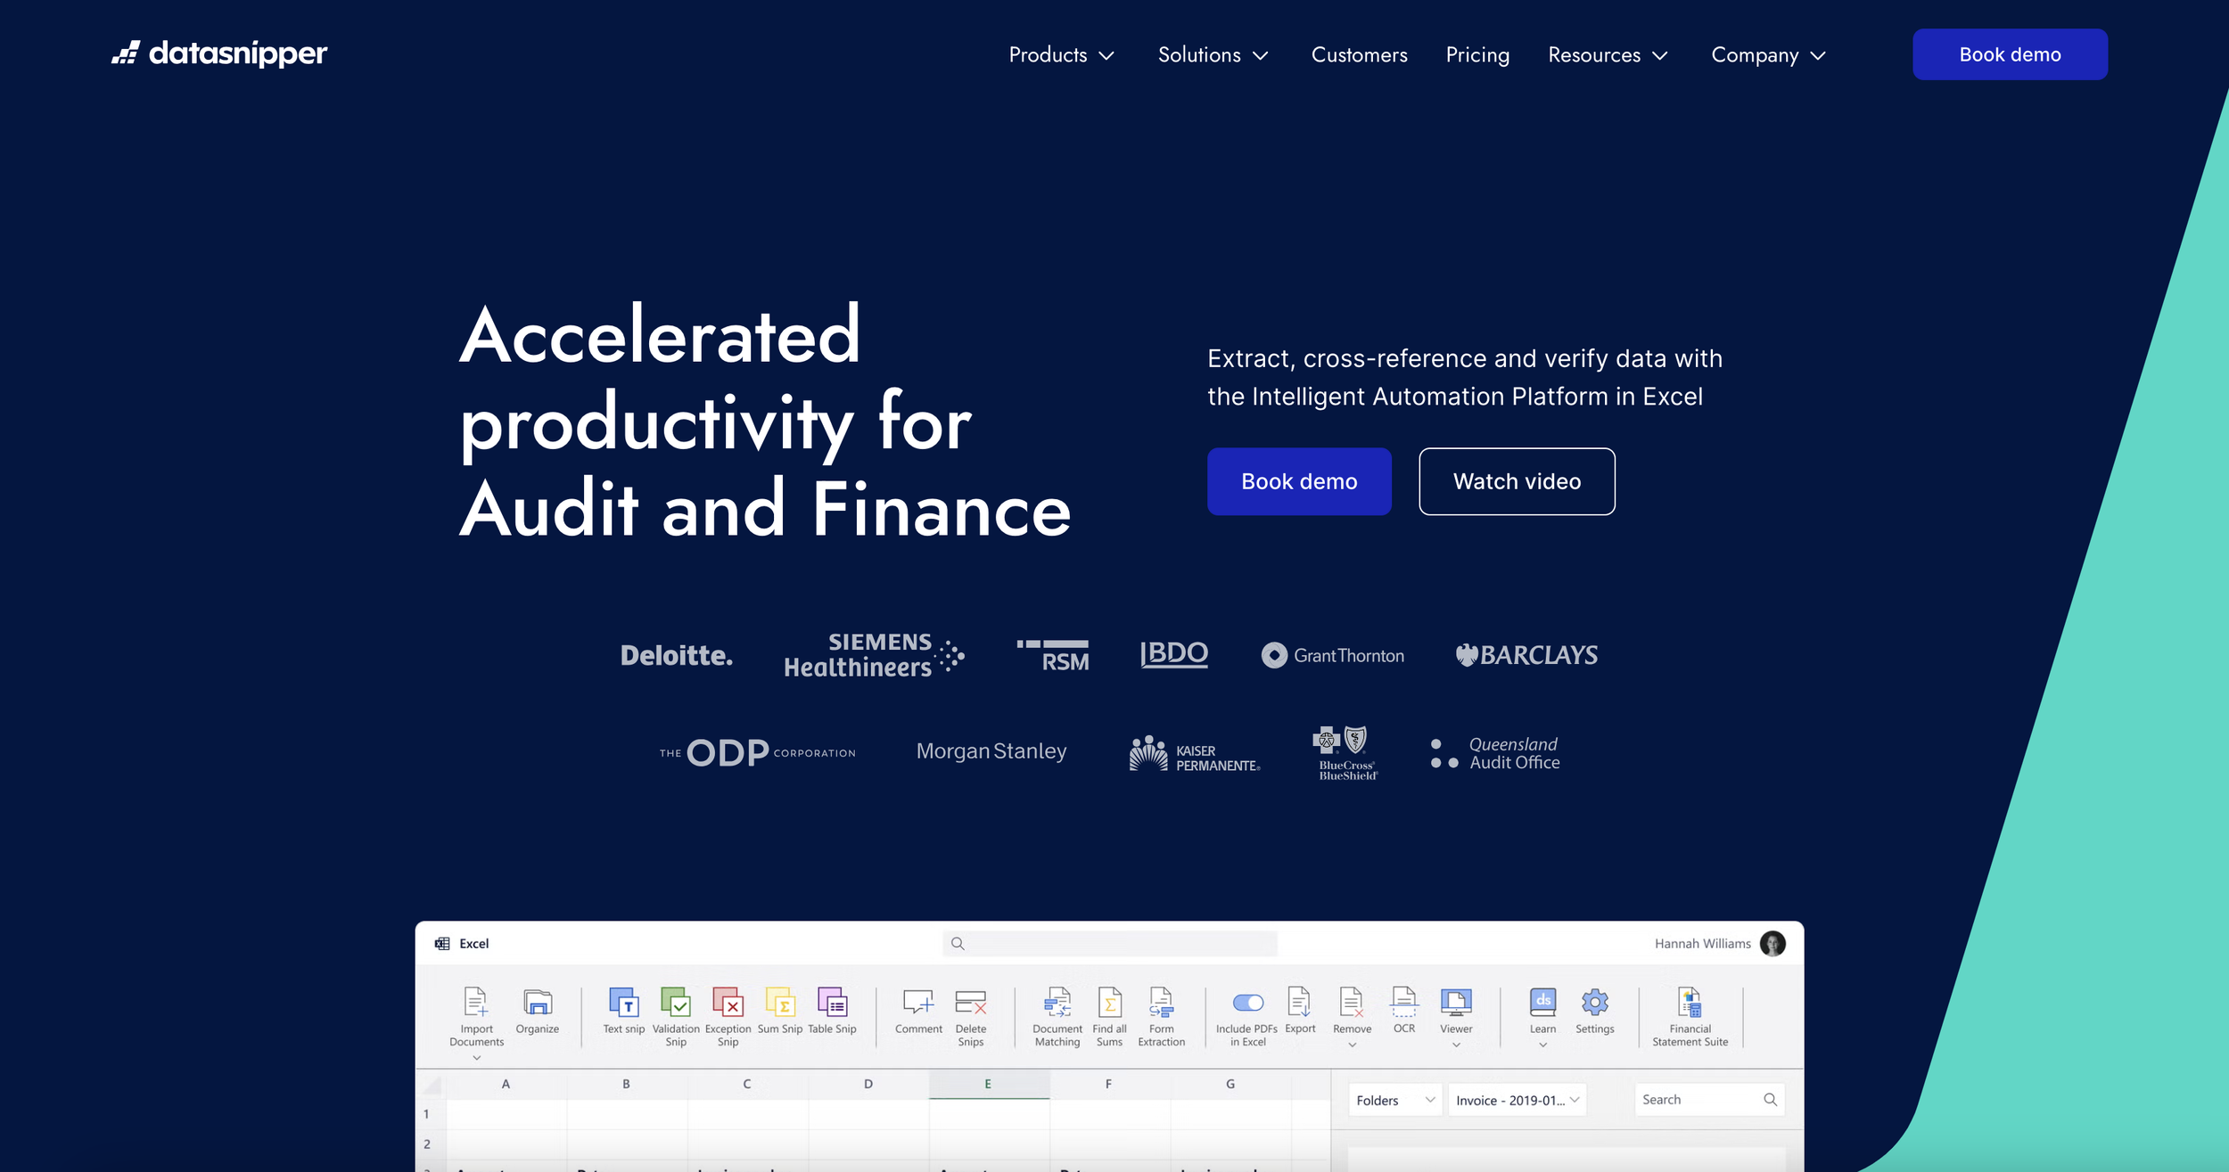Select column E header in spreadsheet

tap(988, 1084)
